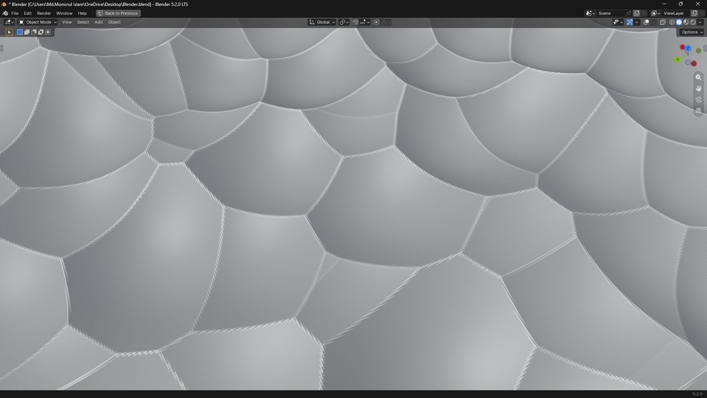Open the object visibility and selectability dropdown
This screenshot has width=707, height=398.
point(618,22)
